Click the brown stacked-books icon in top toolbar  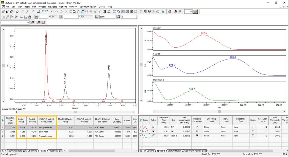pyautogui.click(x=170, y=11)
